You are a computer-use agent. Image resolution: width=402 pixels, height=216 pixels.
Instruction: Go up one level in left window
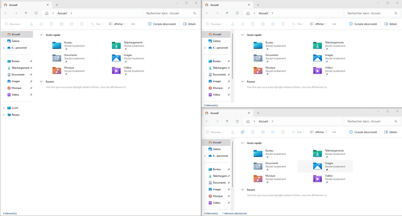[26, 13]
